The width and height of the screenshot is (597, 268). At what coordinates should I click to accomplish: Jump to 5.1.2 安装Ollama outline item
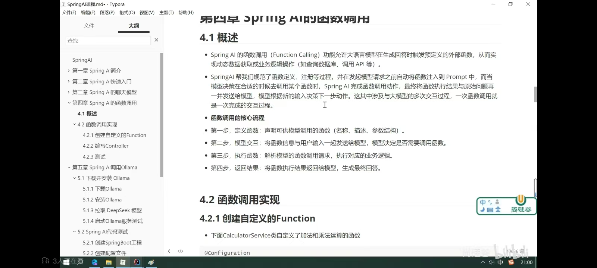pos(102,200)
